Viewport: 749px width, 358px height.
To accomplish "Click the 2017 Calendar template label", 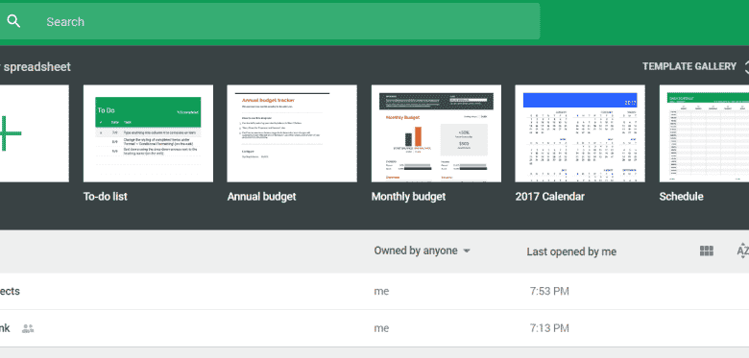I will 550,196.
